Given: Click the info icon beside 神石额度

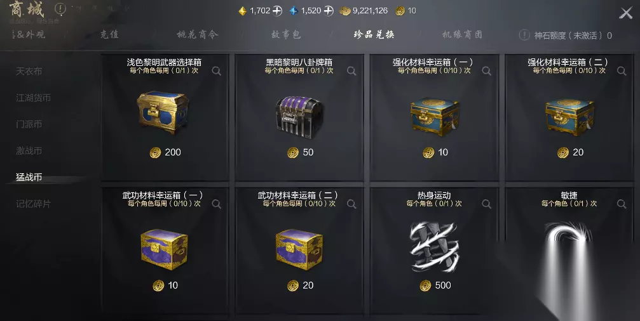Looking at the screenshot, I should (x=524, y=35).
